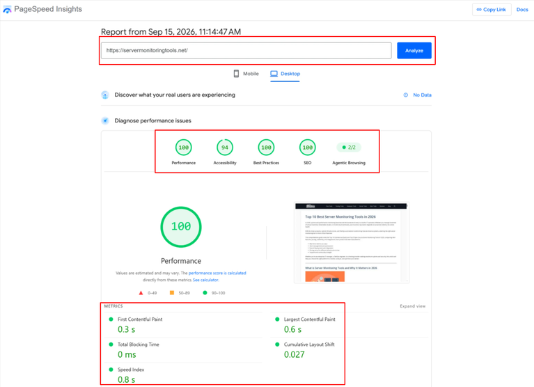Select the Accessibility 94 score gauge
Image resolution: width=534 pixels, height=387 pixels.
pos(225,148)
